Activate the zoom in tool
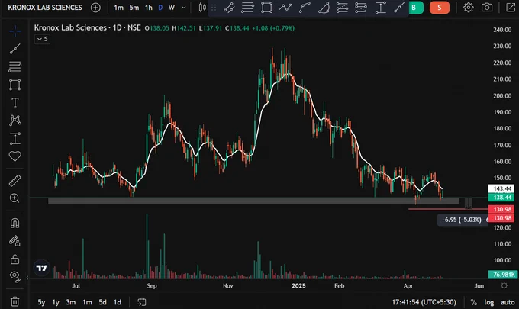519x309 pixels. click(x=15, y=198)
